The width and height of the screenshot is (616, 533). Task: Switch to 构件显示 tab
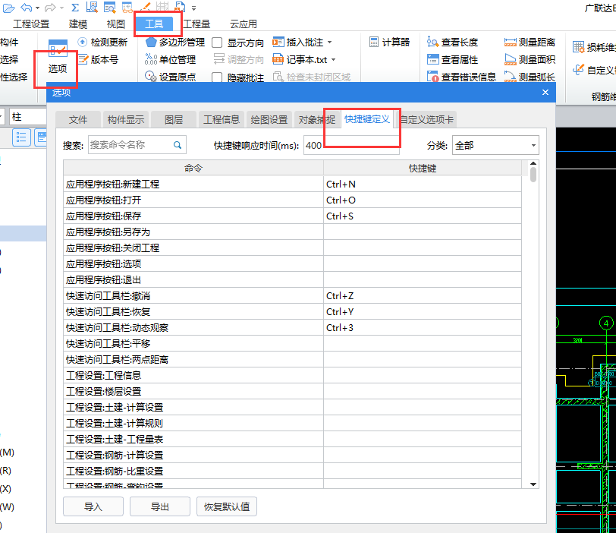click(x=126, y=119)
